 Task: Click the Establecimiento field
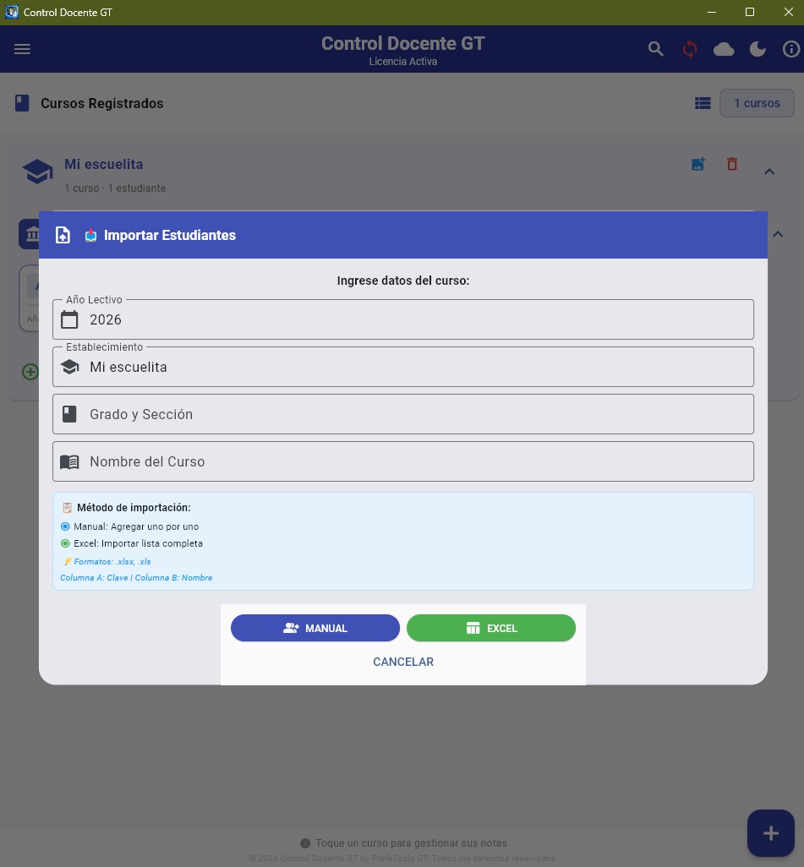[x=402, y=367]
